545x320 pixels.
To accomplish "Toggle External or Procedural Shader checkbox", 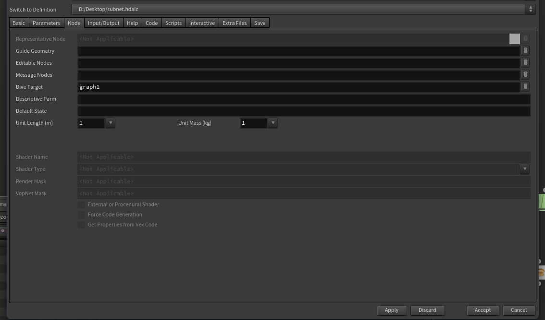I will coord(81,205).
